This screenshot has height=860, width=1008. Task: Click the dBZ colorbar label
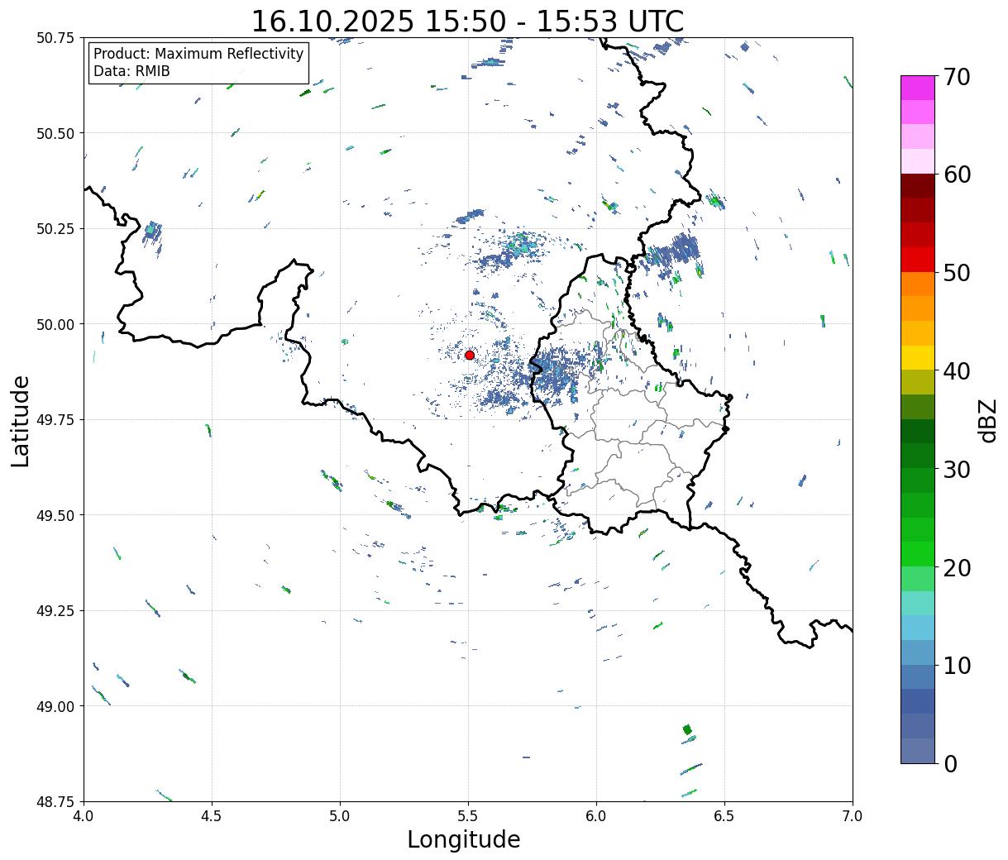point(987,419)
